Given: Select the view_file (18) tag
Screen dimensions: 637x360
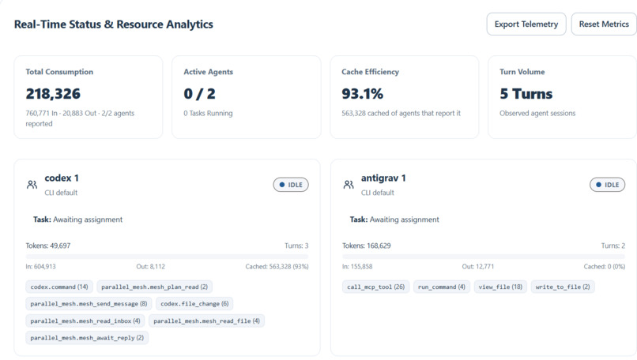Looking at the screenshot, I should click(x=500, y=287).
